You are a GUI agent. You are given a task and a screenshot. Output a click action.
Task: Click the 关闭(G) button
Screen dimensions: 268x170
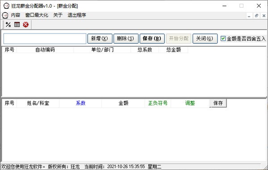pos(205,38)
